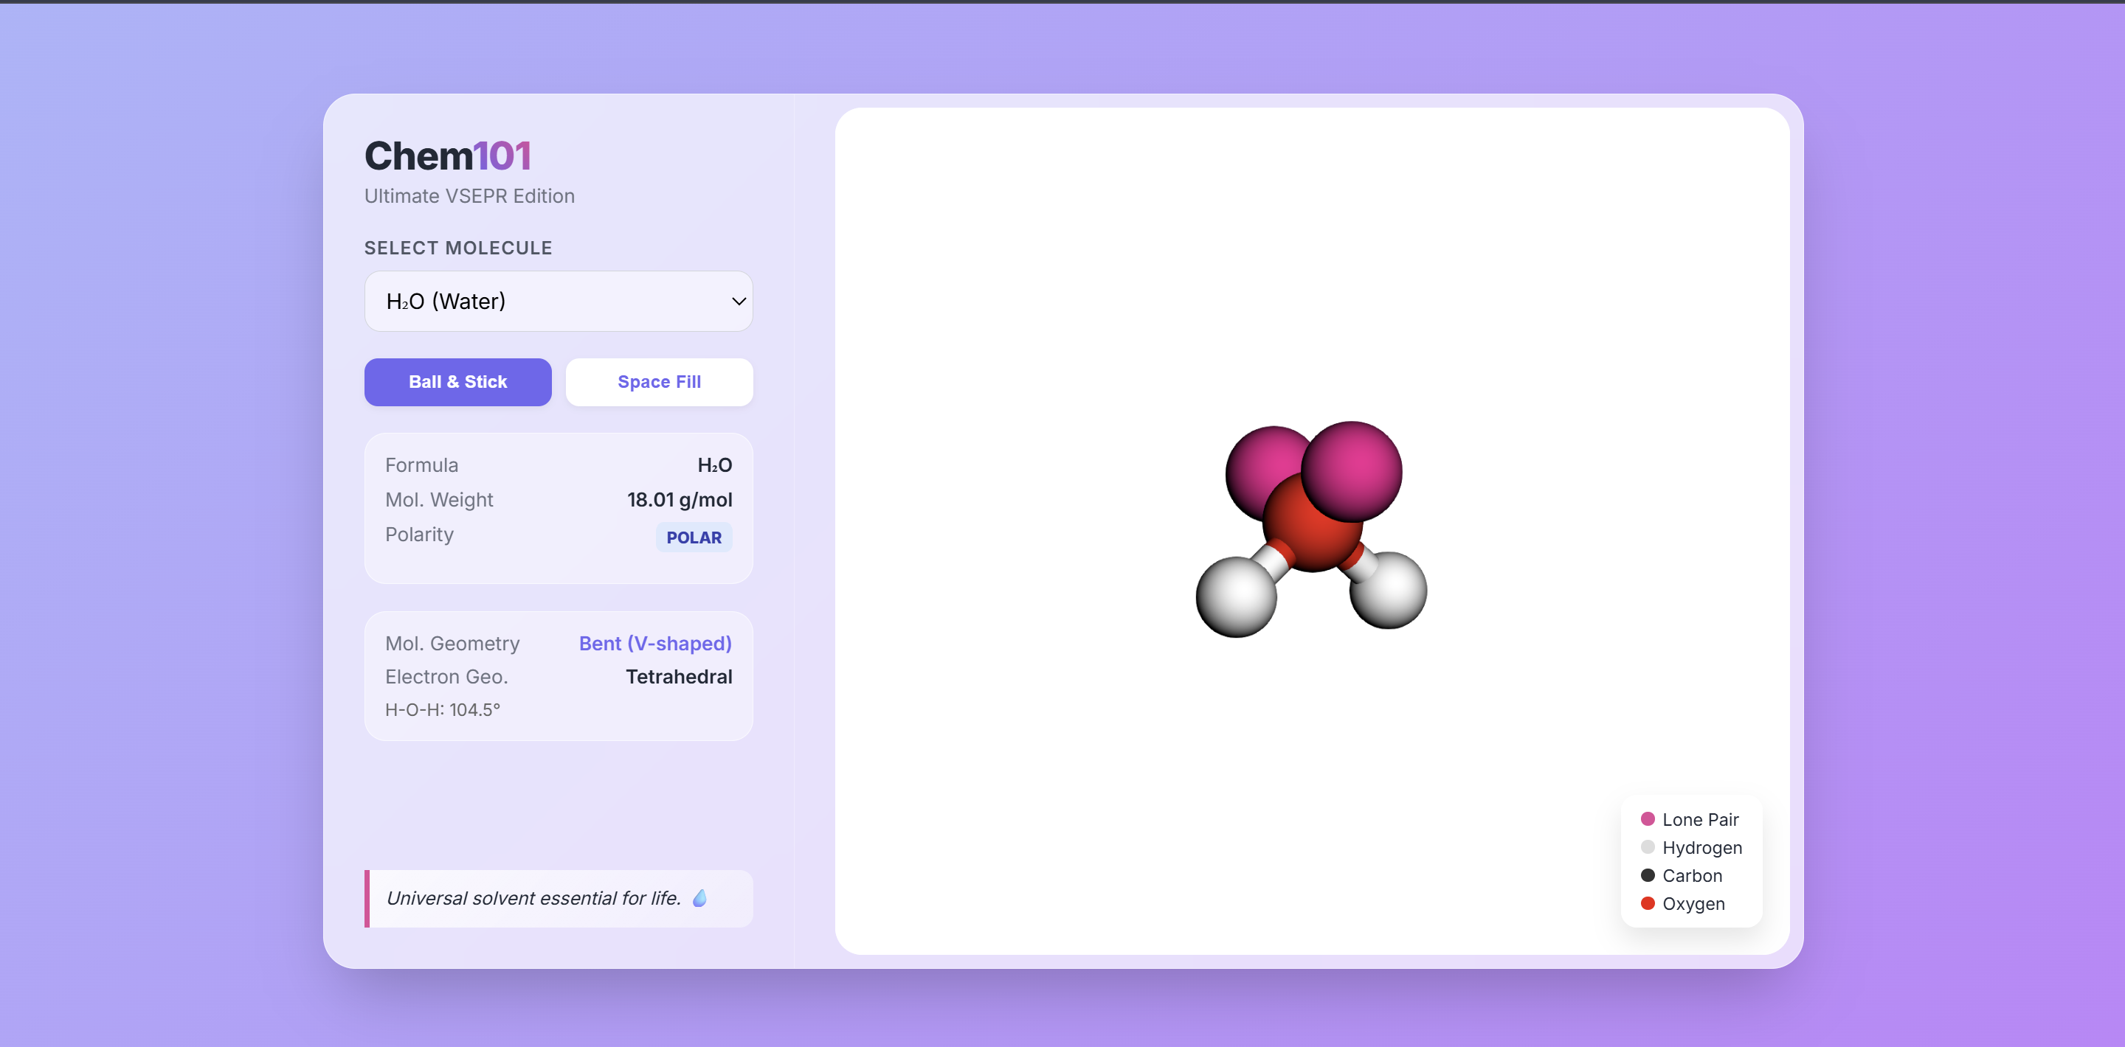Click the Mol. Geometry label
This screenshot has width=2125, height=1047.
[452, 643]
